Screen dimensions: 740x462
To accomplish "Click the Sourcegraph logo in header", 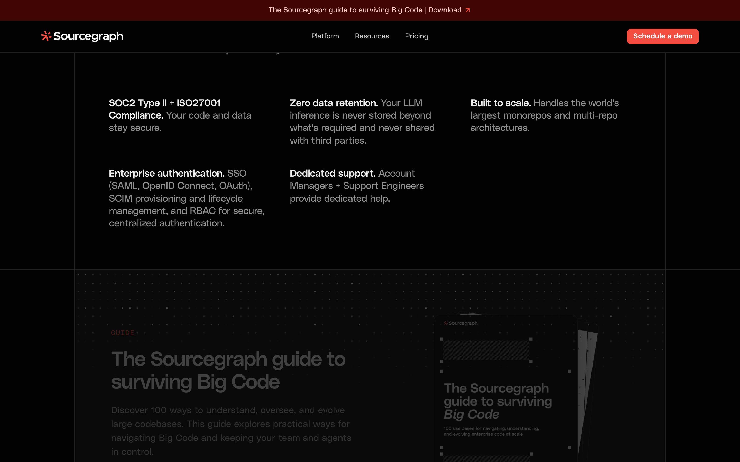I will [x=82, y=36].
